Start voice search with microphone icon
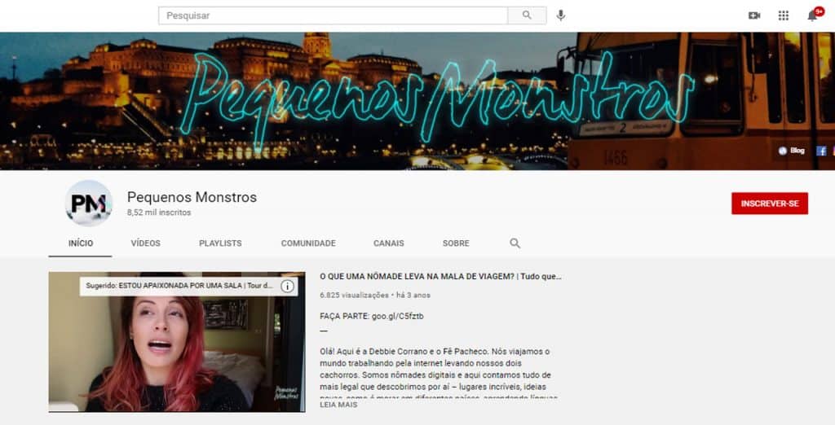835x425 pixels. click(561, 15)
